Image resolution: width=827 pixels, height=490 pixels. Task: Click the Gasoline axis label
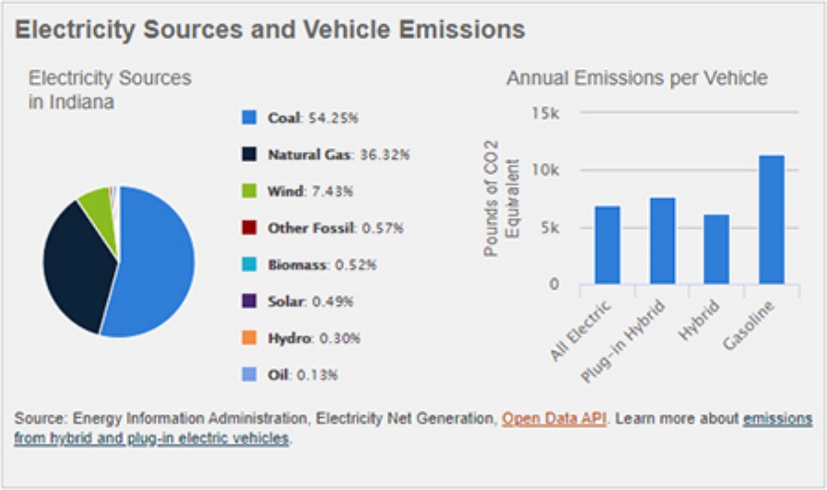pyautogui.click(x=749, y=325)
